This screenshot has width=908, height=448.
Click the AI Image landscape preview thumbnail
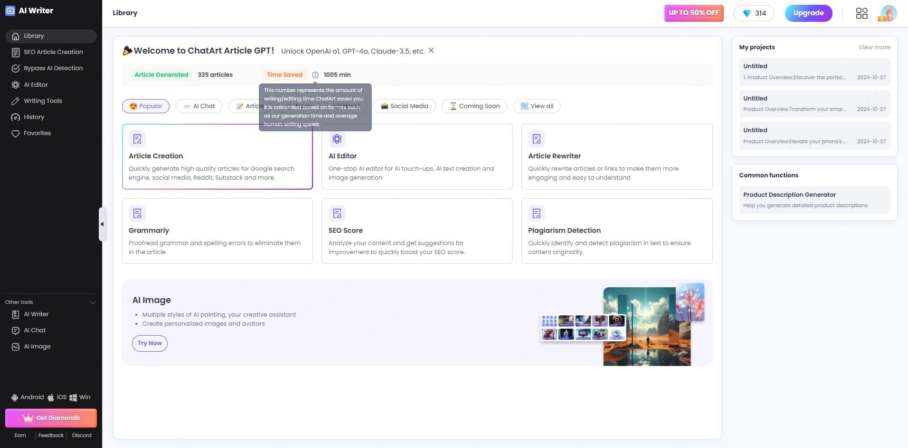point(647,327)
